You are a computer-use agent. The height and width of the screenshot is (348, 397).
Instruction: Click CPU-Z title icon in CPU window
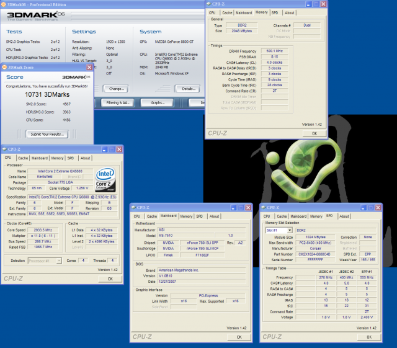4,149
